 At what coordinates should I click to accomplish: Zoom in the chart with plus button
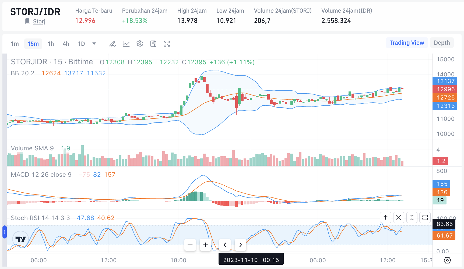point(206,245)
